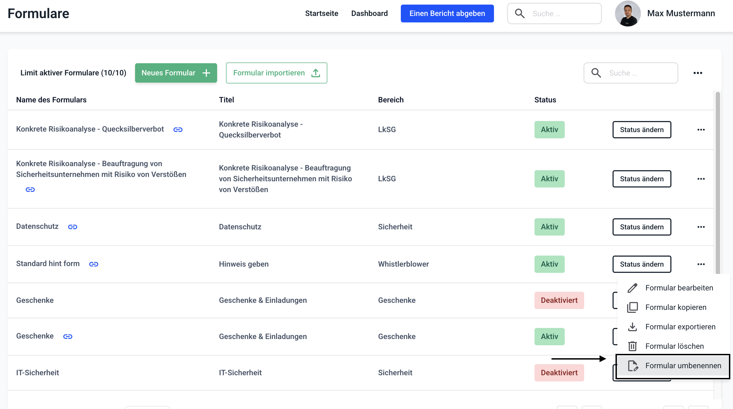Viewport: 733px width, 409px height.
Task: Click Max Mustermann profile avatar
Action: pos(627,14)
